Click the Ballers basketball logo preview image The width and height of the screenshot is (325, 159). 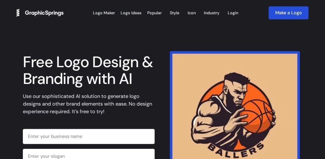[x=235, y=106]
